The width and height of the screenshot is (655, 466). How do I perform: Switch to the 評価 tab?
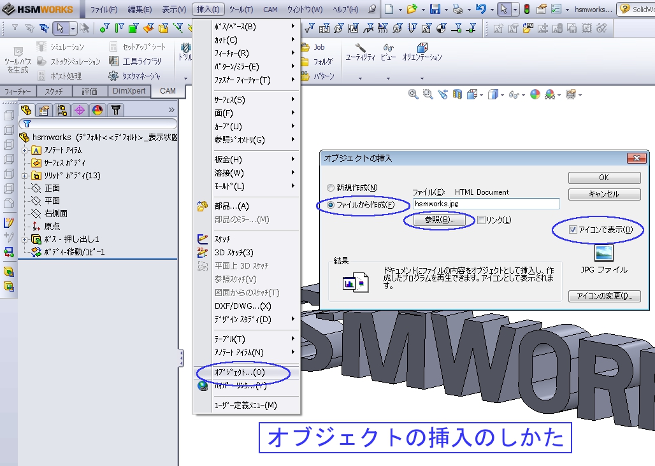point(89,91)
